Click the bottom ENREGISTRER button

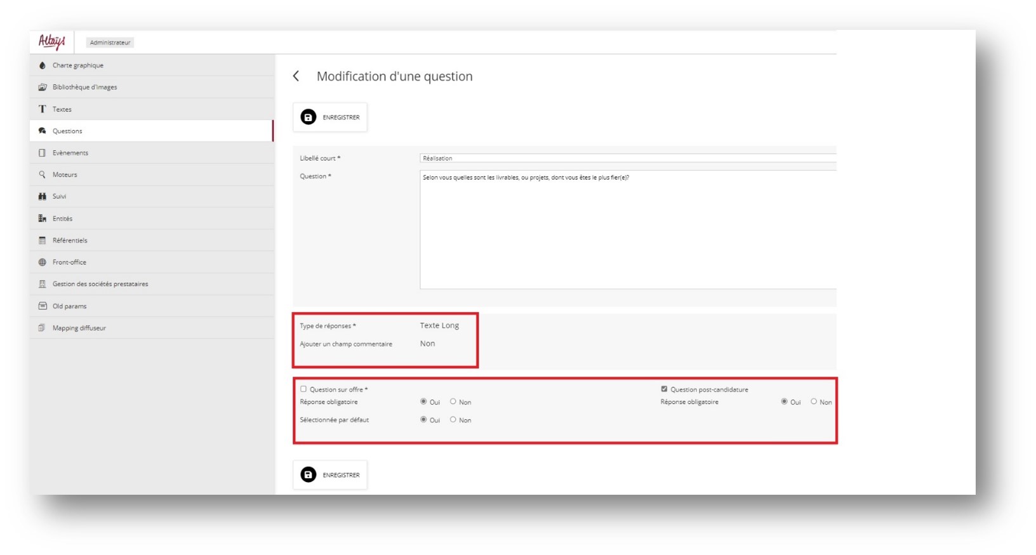[330, 475]
